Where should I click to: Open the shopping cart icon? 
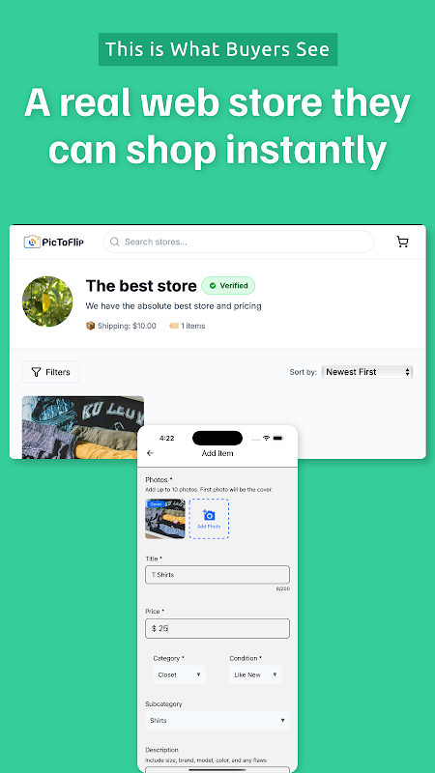[402, 242]
